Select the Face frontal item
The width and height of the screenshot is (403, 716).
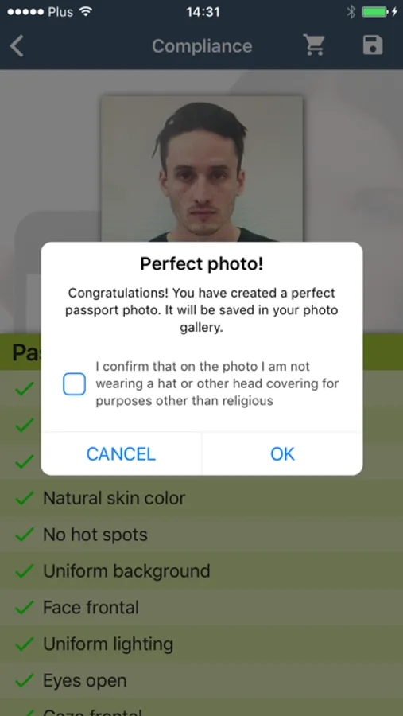201,607
